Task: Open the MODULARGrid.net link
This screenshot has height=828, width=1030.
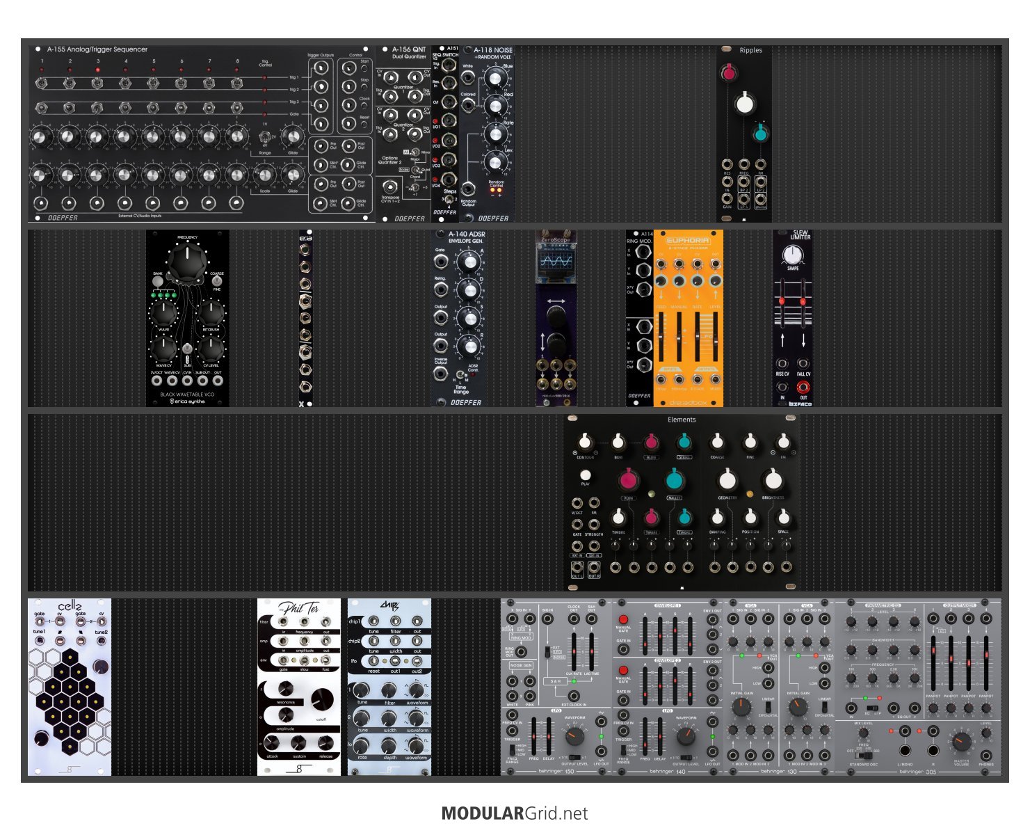Action: click(515, 813)
